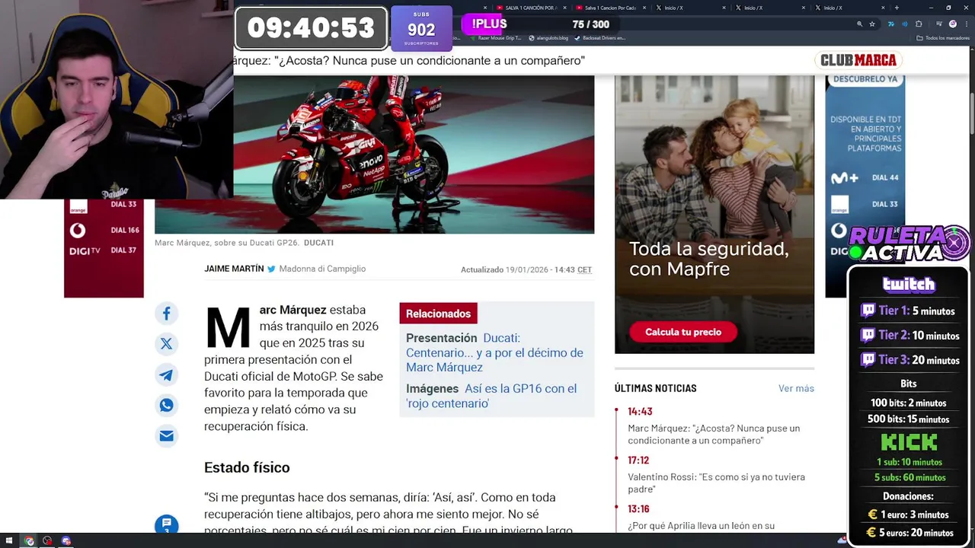Open Valentino Rossi 17:12 news item

point(716,483)
